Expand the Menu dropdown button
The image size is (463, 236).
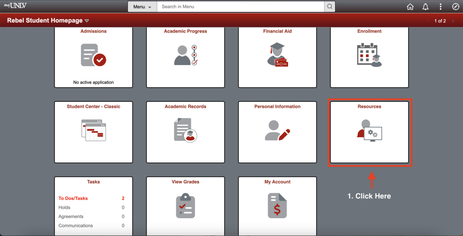tap(142, 6)
